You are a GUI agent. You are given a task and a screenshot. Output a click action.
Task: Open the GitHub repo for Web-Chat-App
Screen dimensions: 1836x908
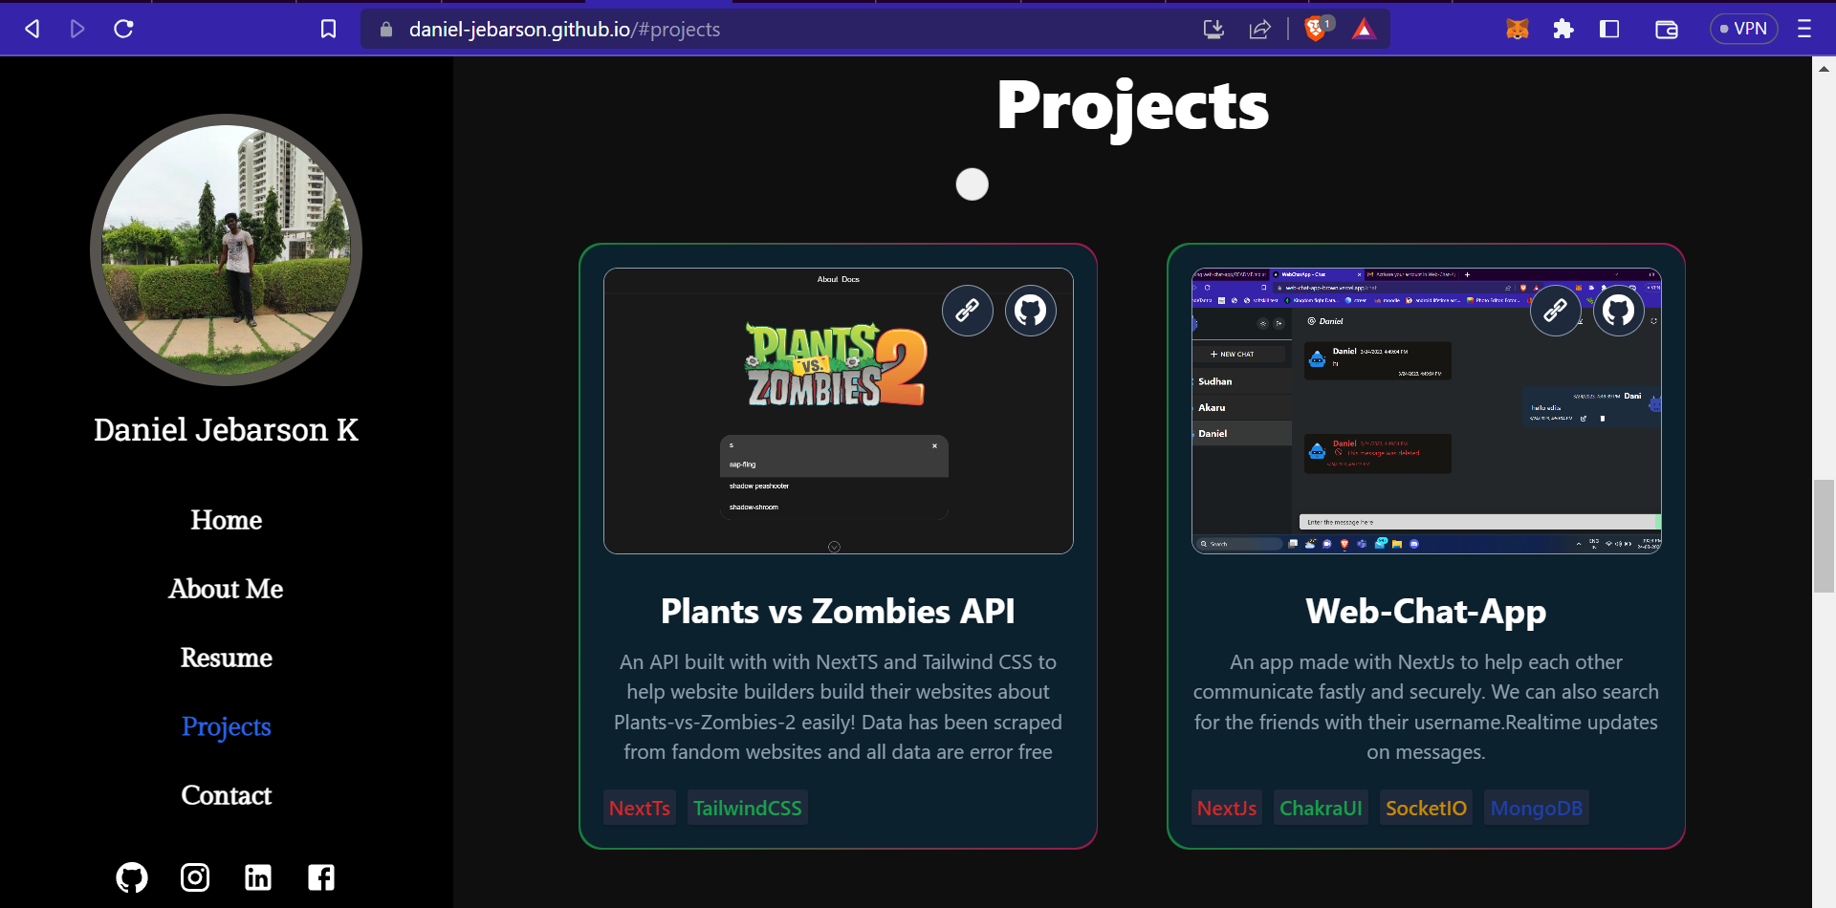tap(1618, 311)
